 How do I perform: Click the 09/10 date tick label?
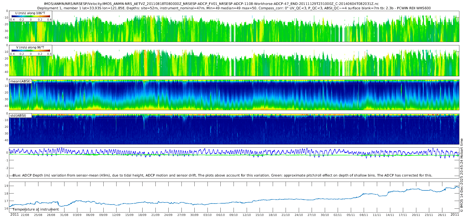[x=234, y=215]
